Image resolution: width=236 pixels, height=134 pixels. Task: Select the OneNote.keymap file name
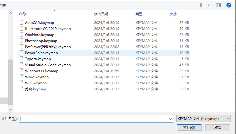point(40,35)
